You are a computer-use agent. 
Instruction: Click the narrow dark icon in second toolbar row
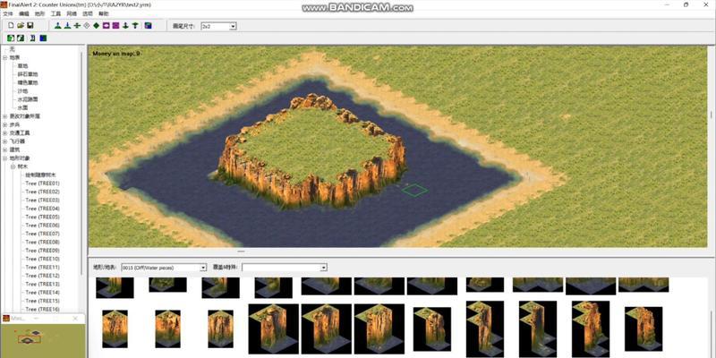click(33, 38)
